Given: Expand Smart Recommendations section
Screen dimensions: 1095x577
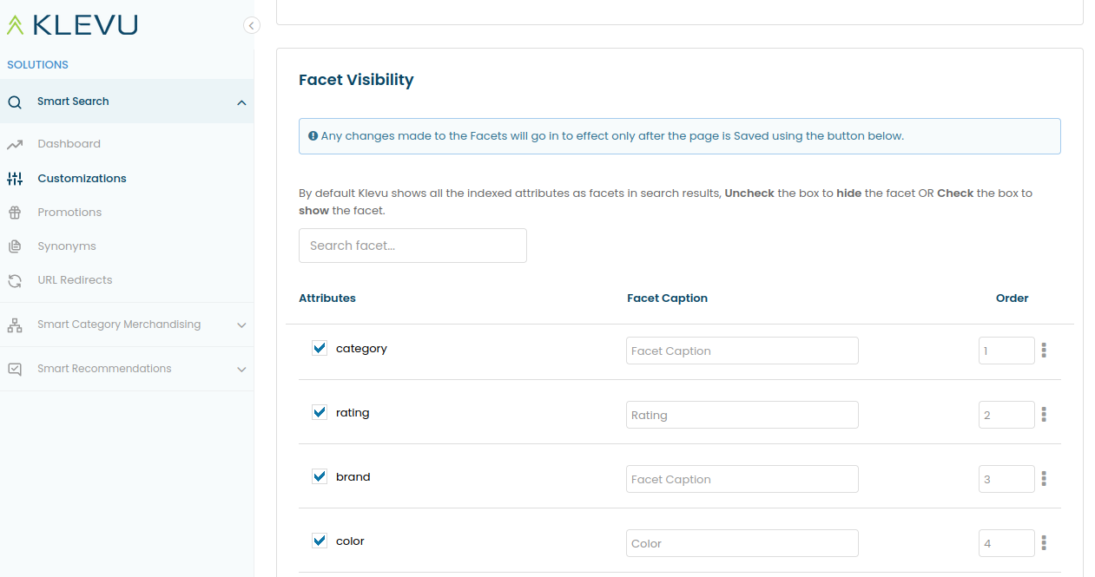Looking at the screenshot, I should point(241,370).
